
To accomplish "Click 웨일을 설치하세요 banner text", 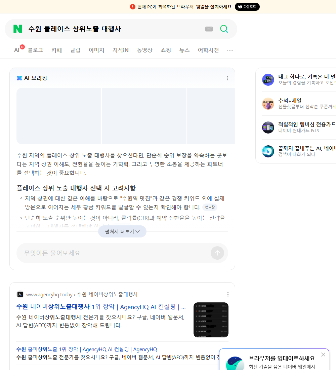I will coord(214,7).
